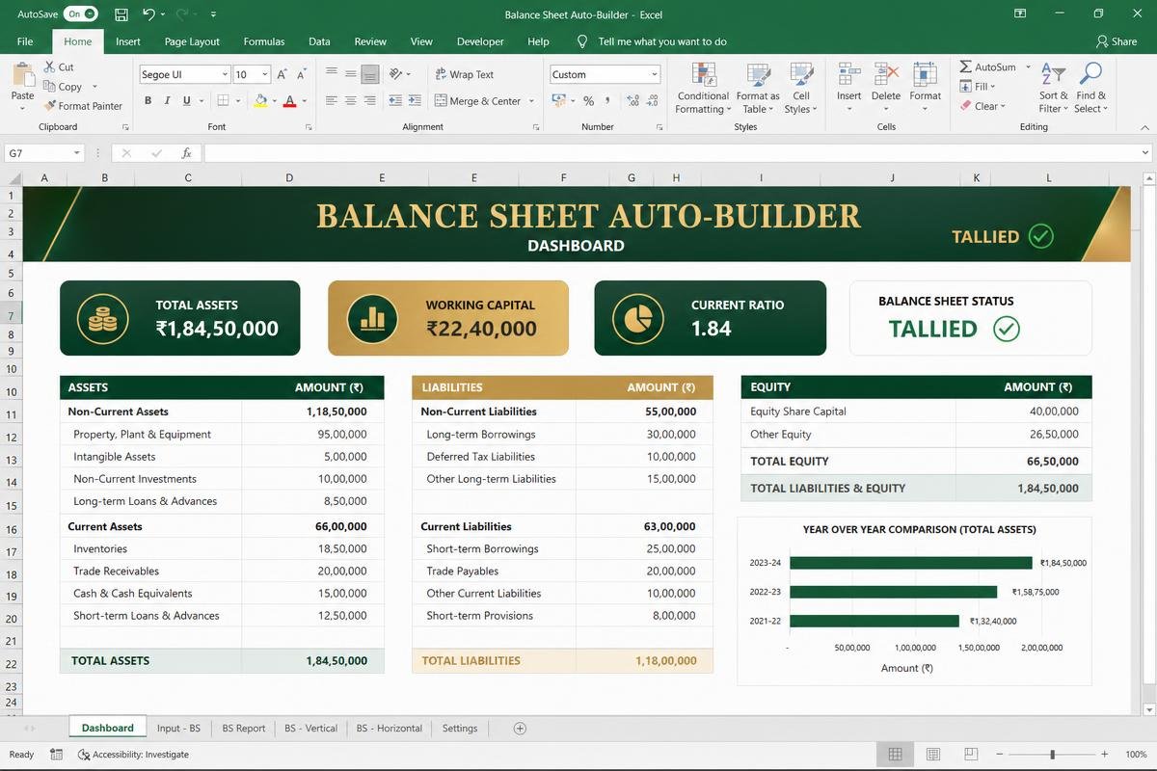Screen dimensions: 1157x771
Task: Open the Formulas ribbon tab
Action: [264, 41]
